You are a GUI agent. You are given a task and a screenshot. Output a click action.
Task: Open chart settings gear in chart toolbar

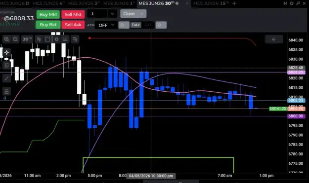tap(56, 39)
